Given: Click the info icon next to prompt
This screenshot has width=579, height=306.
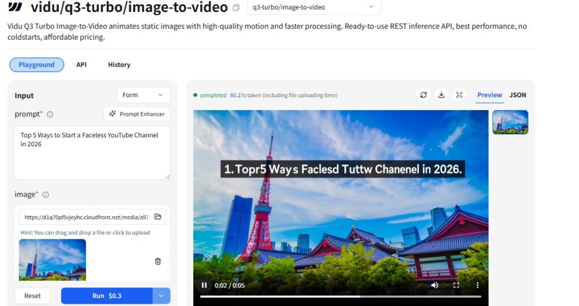Looking at the screenshot, I should (x=50, y=115).
